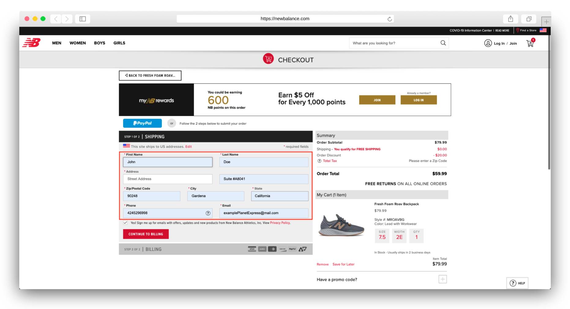
Task: Click the Zip/Postal Code field
Action: (151, 196)
